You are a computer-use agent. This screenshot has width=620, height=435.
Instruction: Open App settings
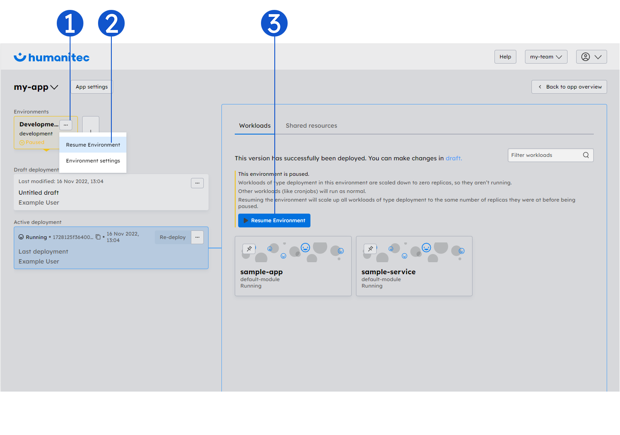pos(92,87)
